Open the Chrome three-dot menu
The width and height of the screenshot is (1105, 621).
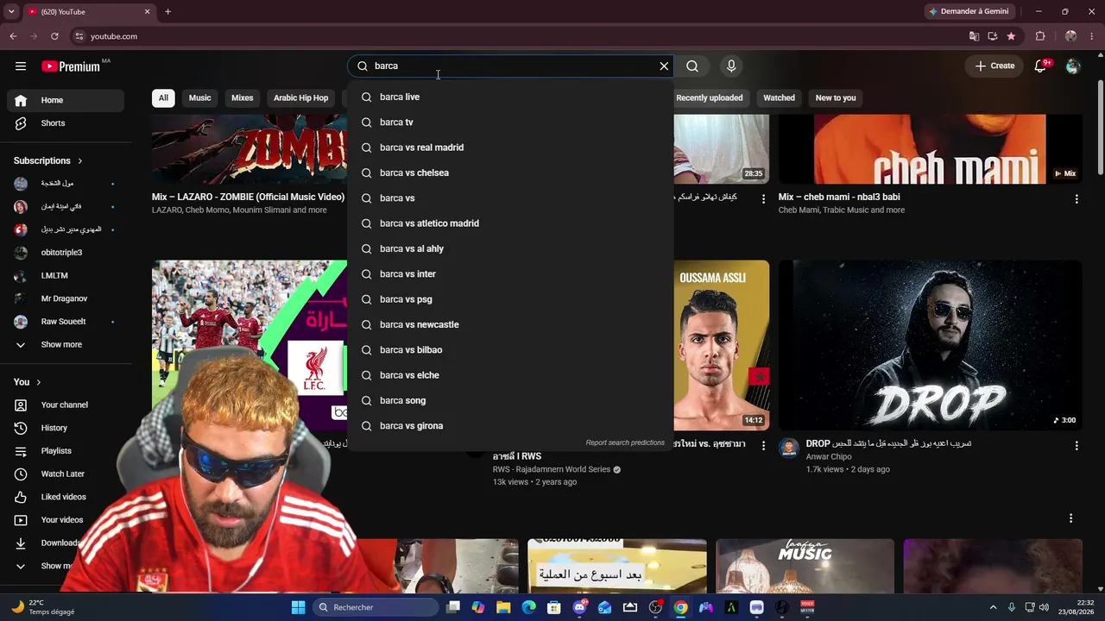point(1091,36)
